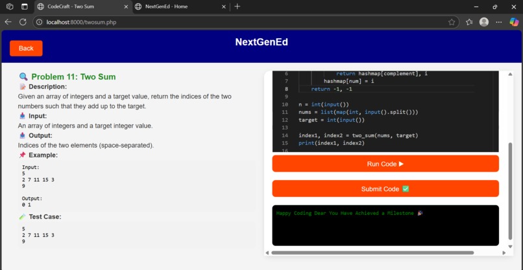The width and height of the screenshot is (523, 270).
Task: Open the browser workspaces icon
Action: click(x=10, y=6)
